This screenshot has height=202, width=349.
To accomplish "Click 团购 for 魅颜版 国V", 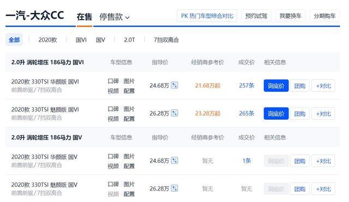I will coord(300,189).
